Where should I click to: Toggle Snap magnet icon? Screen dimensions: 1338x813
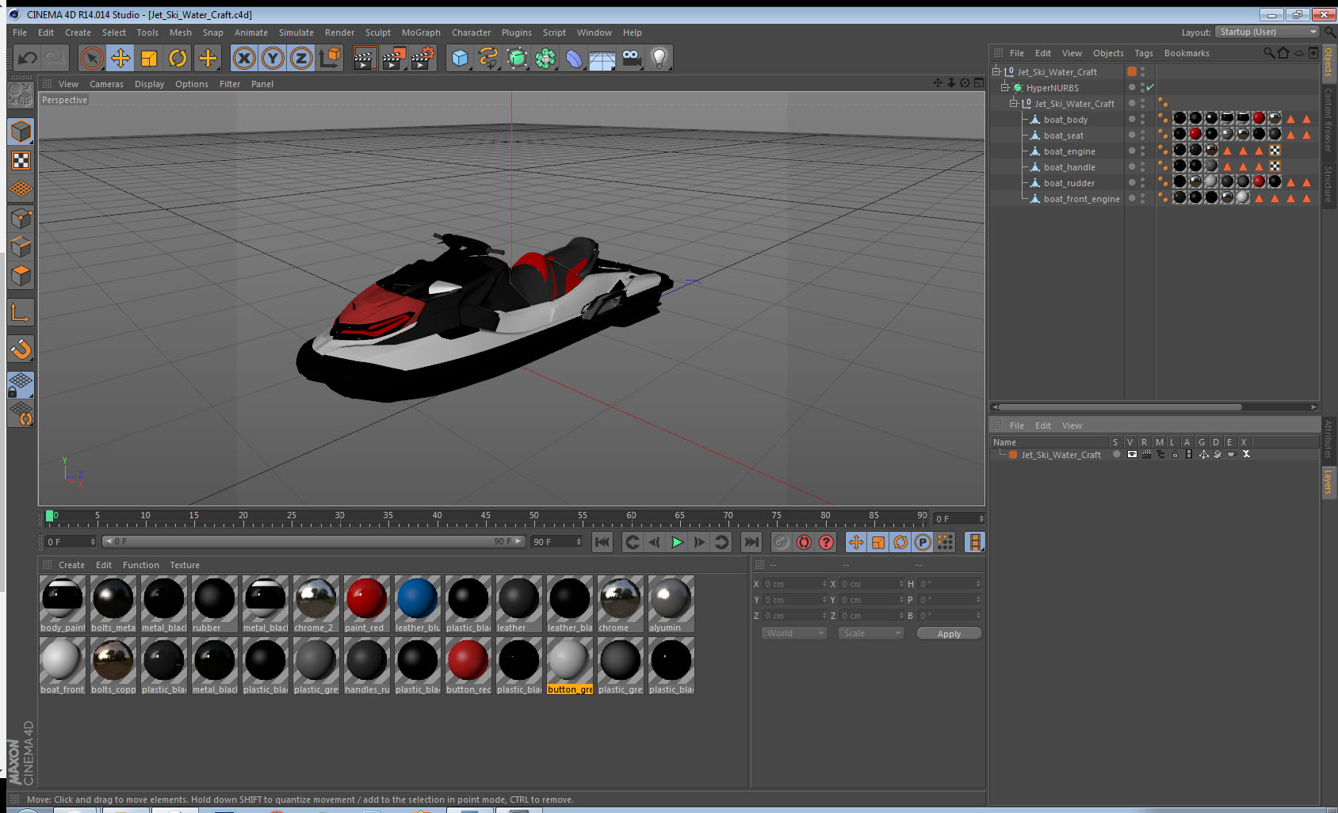pyautogui.click(x=21, y=349)
